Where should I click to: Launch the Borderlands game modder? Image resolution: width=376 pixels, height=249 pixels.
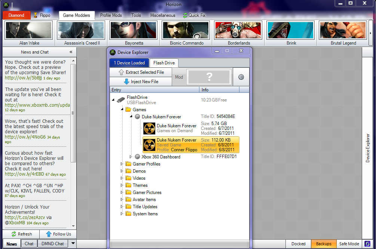pos(238,30)
